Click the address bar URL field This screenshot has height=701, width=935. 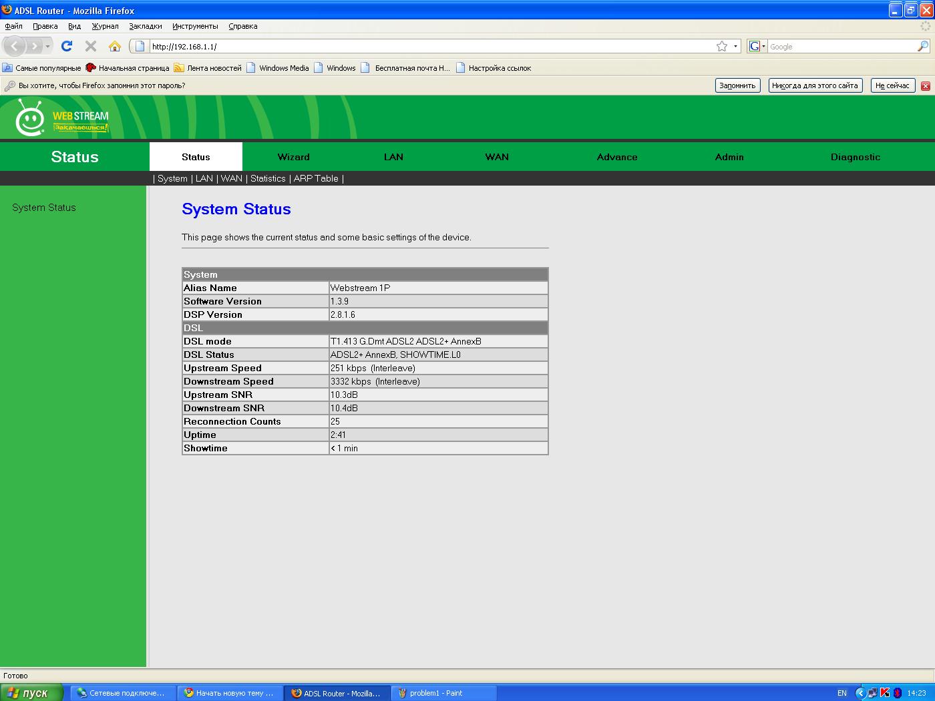tap(427, 46)
